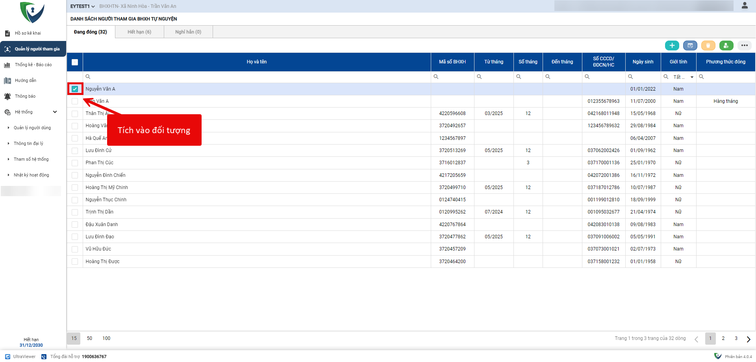This screenshot has height=362, width=756.
Task: Toggle the select-all checkbox in table header
Action: [x=75, y=62]
